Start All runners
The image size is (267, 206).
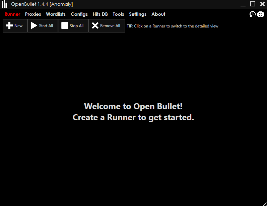tap(43, 26)
